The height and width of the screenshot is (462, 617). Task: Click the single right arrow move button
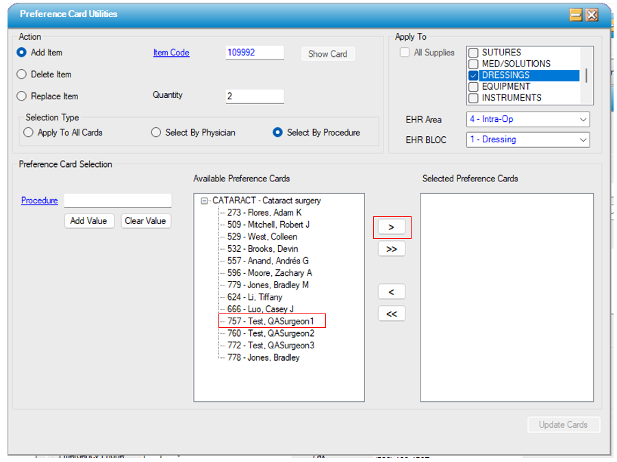(x=391, y=227)
